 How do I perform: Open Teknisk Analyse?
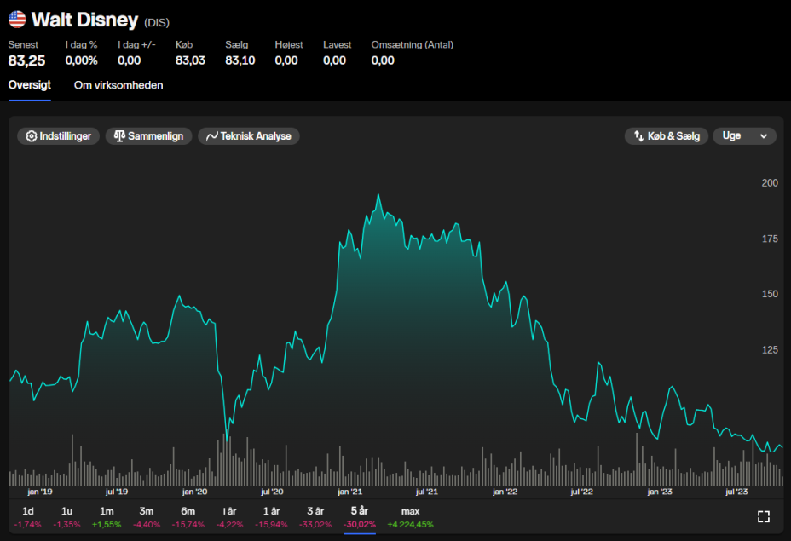tap(249, 136)
